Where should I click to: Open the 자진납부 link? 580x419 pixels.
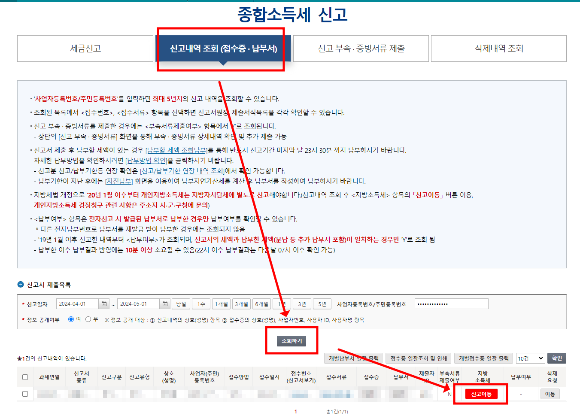click(x=118, y=180)
